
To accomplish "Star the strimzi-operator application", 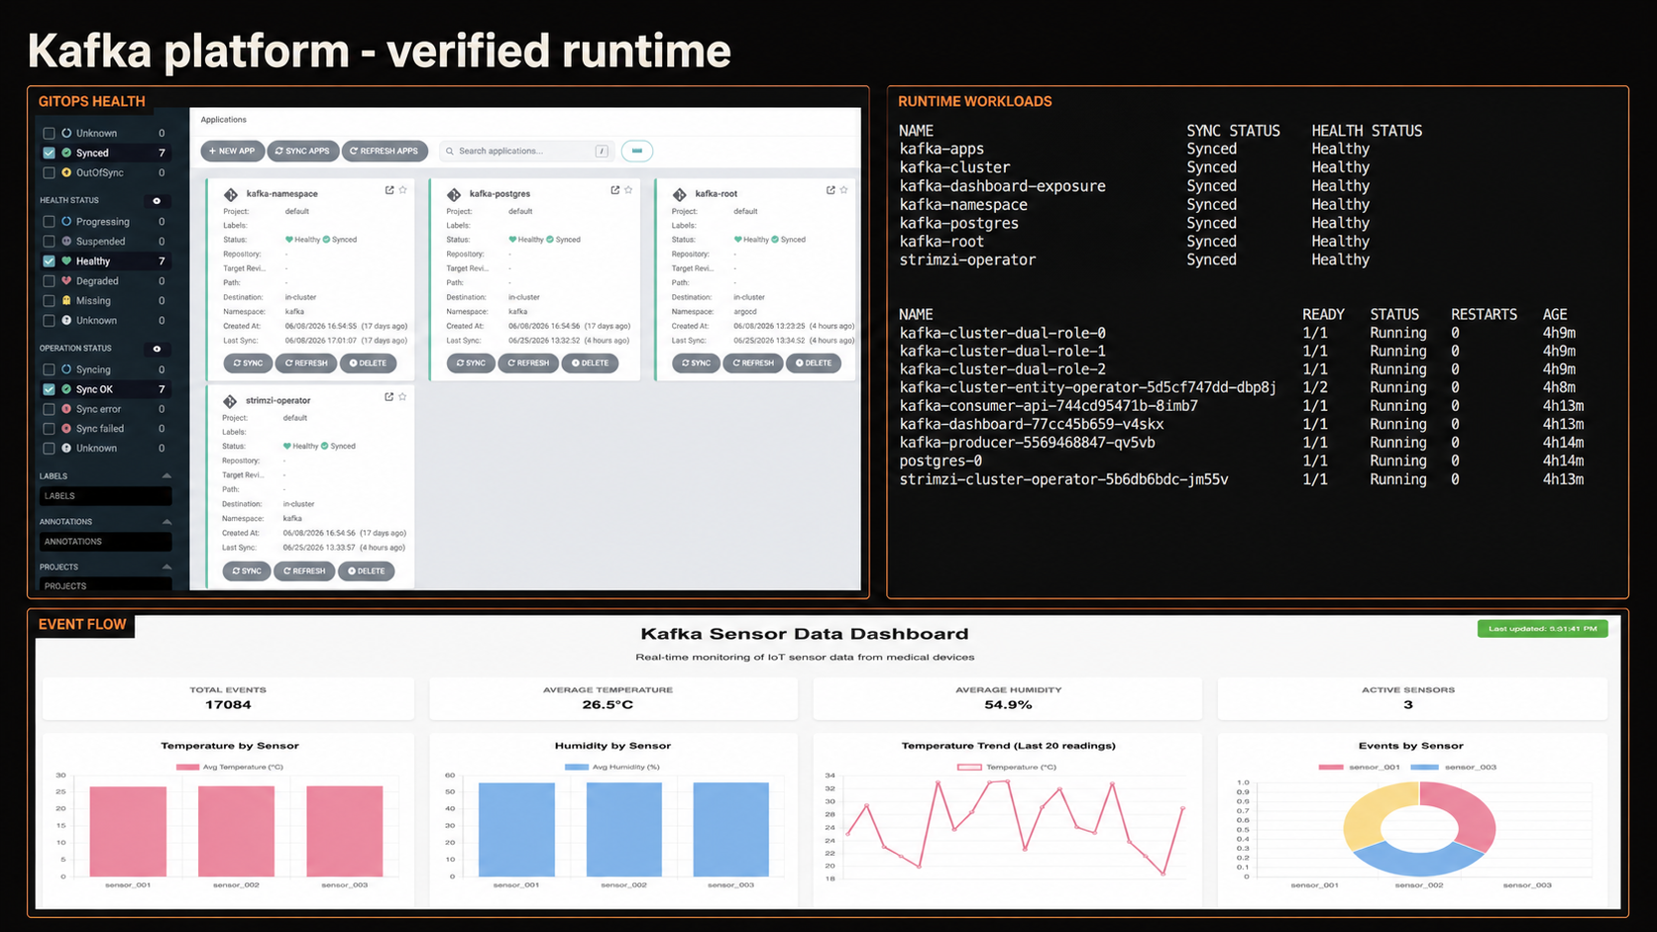I will click(x=402, y=397).
